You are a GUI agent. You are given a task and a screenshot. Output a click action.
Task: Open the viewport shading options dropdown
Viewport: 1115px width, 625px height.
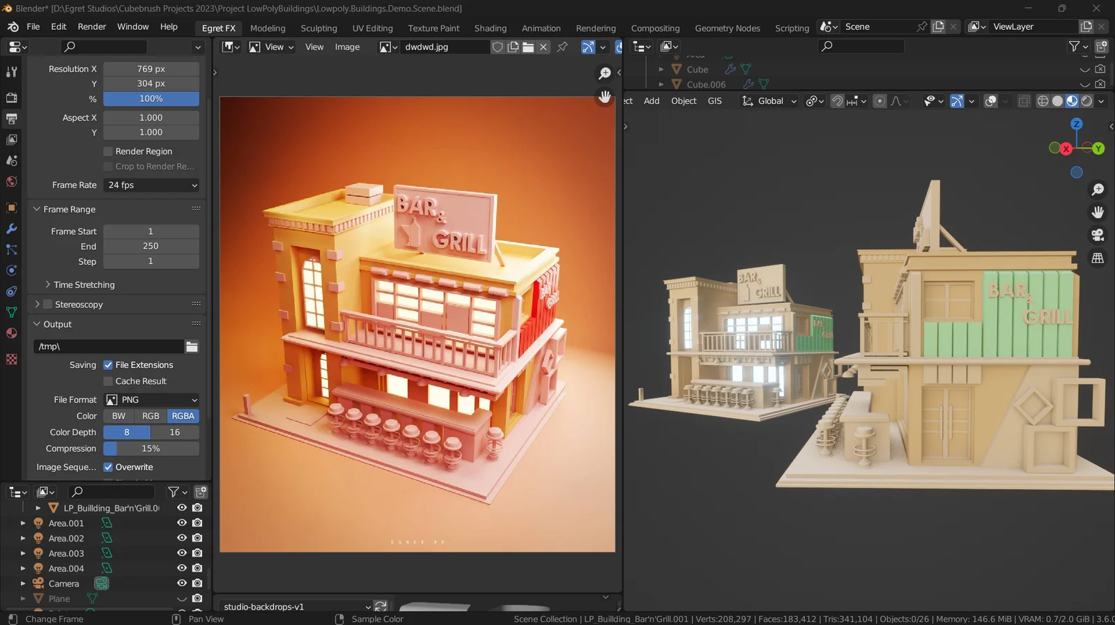pos(1101,101)
